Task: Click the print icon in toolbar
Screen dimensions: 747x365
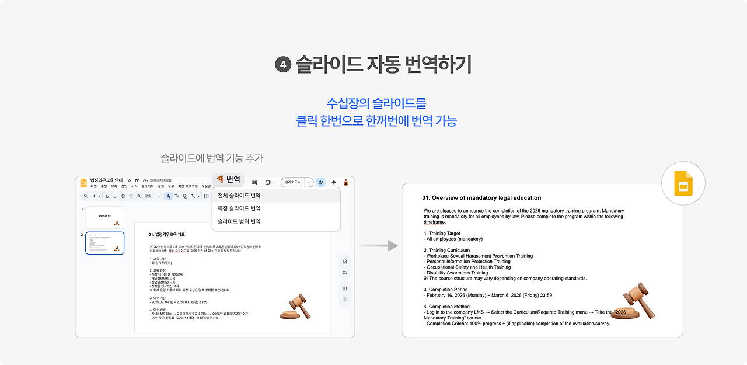Action: click(x=123, y=196)
